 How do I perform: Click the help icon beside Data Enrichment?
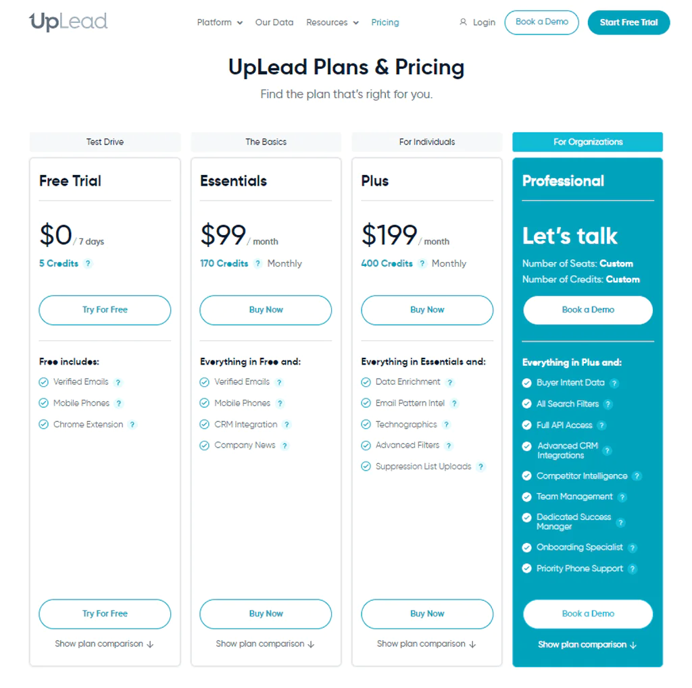tap(450, 381)
